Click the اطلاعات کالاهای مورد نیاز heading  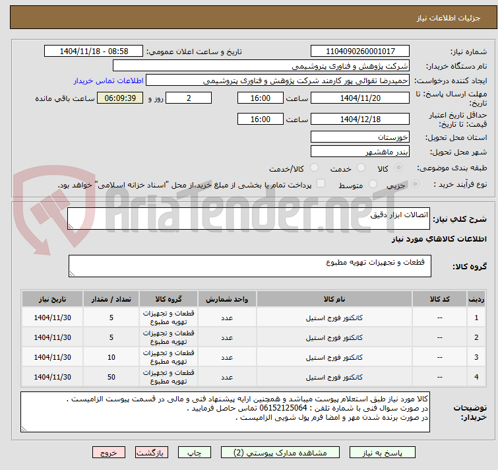(x=439, y=239)
